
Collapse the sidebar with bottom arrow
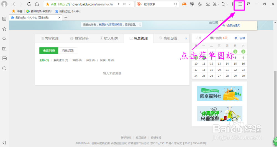click(x=4, y=143)
